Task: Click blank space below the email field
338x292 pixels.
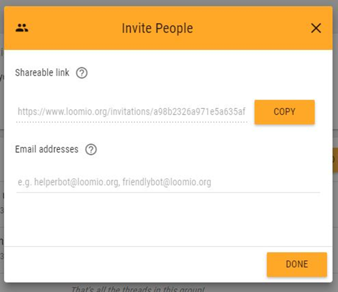Action: tap(168, 219)
